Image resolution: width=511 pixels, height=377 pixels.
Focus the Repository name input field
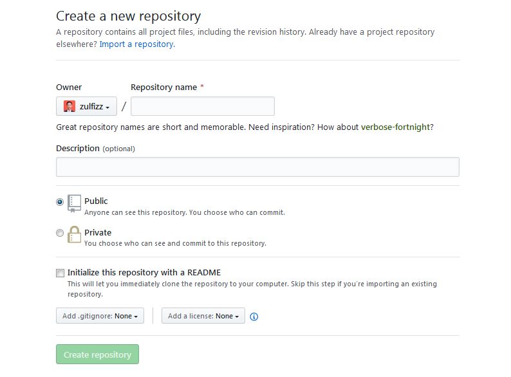click(202, 106)
